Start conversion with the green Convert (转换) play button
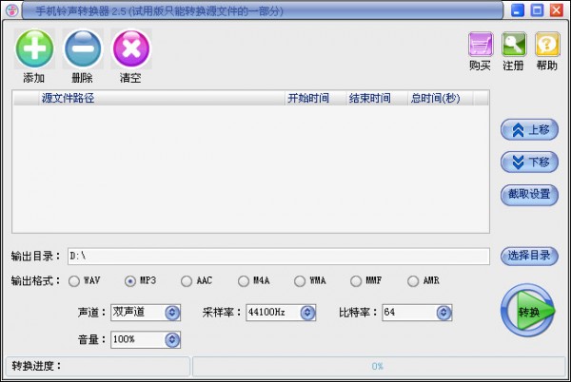 click(x=527, y=311)
